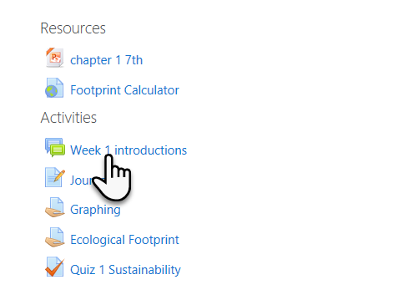
Task: Open the Graphing assignment link
Action: [95, 210]
